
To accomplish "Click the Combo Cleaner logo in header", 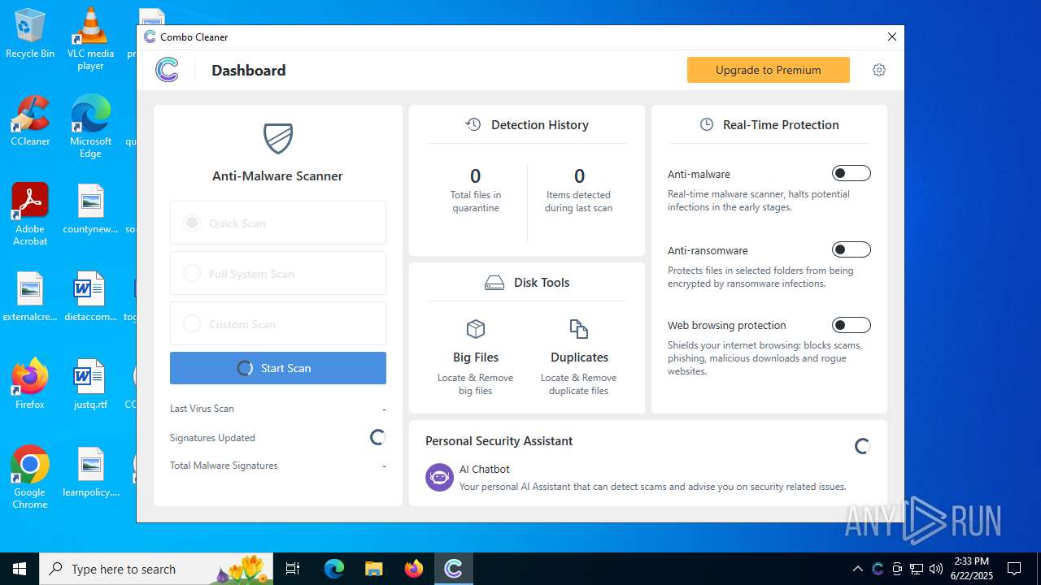I will tap(167, 70).
